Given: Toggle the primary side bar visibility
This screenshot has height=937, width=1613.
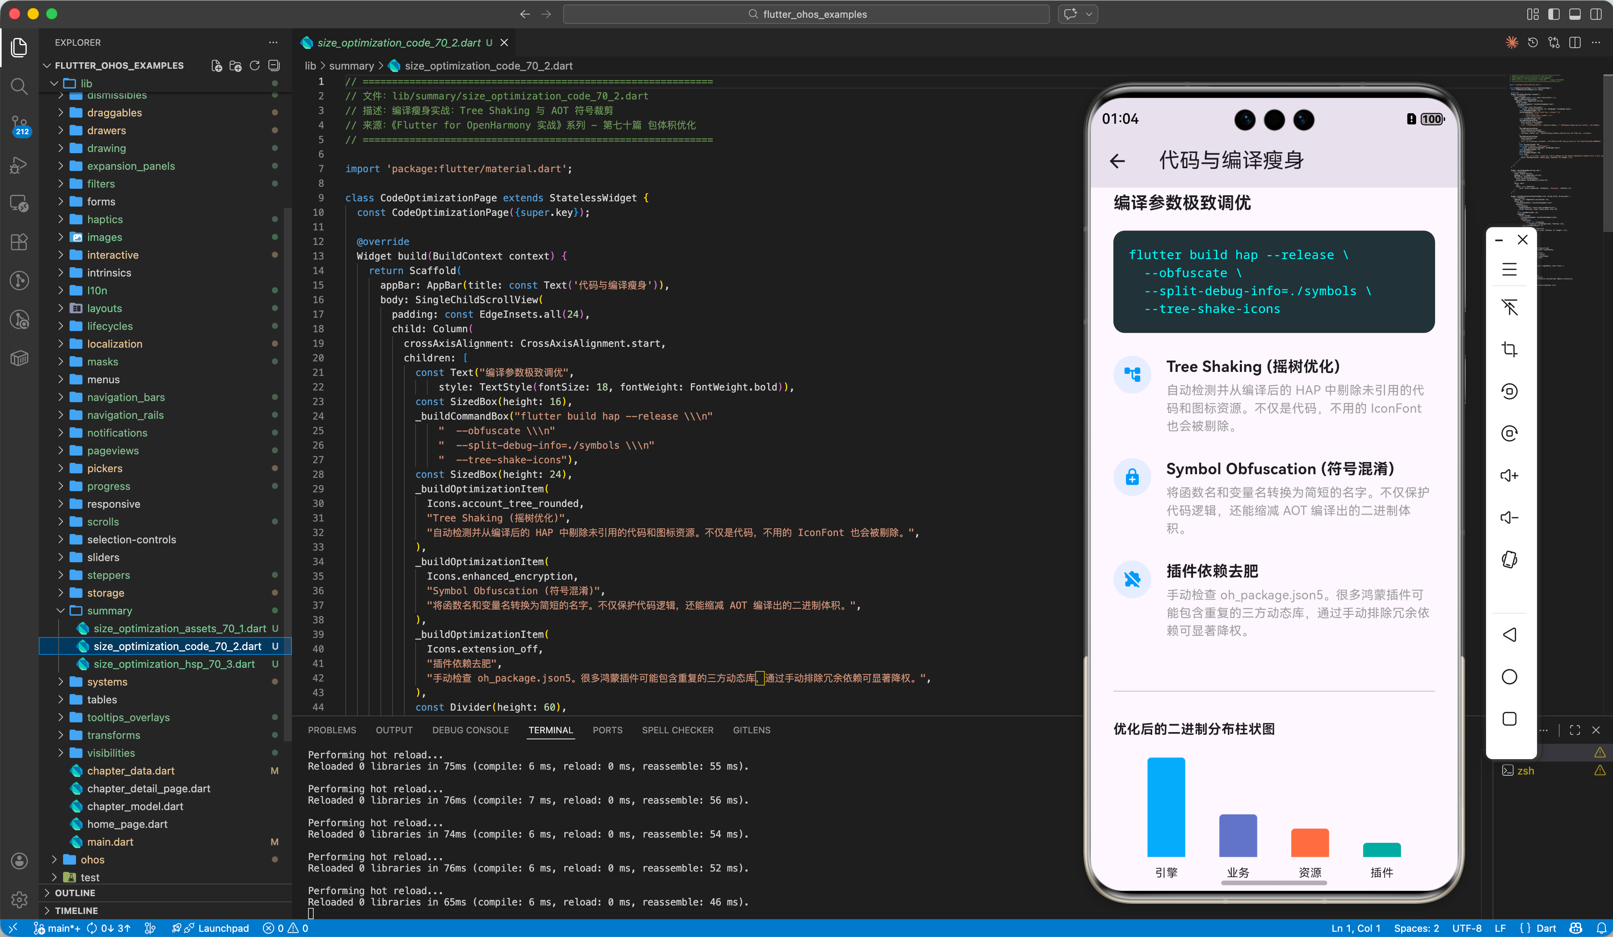Looking at the screenshot, I should tap(1554, 14).
